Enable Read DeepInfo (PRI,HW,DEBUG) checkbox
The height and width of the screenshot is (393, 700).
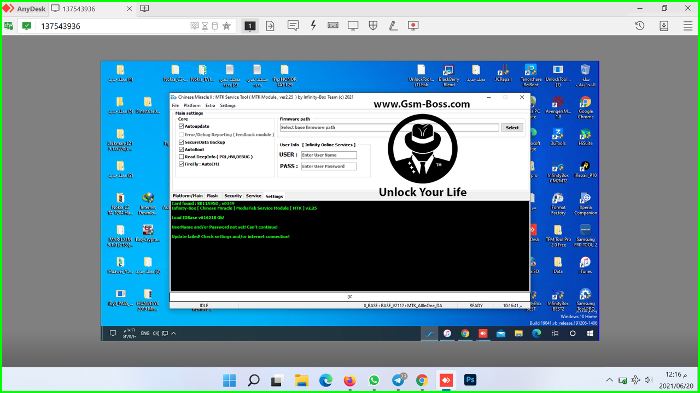[x=182, y=157]
